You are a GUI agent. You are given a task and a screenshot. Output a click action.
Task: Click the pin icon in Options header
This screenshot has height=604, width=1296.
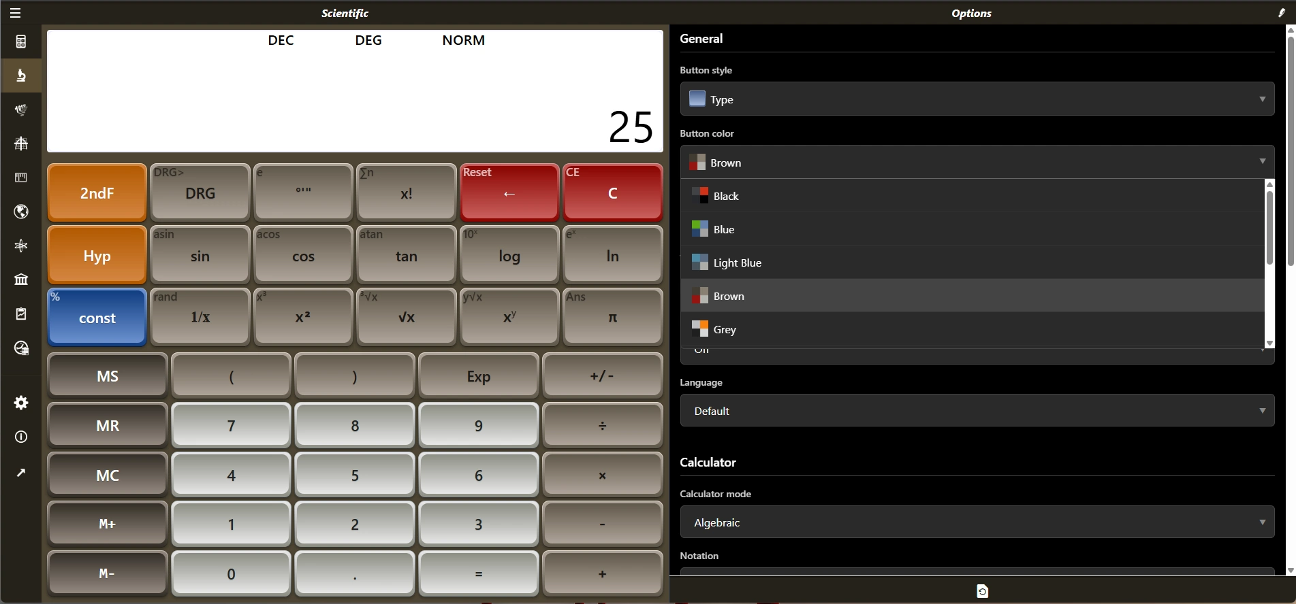(1282, 13)
